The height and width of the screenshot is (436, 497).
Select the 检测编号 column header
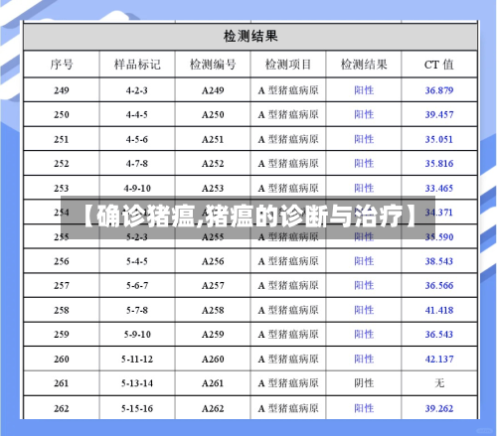[213, 65]
